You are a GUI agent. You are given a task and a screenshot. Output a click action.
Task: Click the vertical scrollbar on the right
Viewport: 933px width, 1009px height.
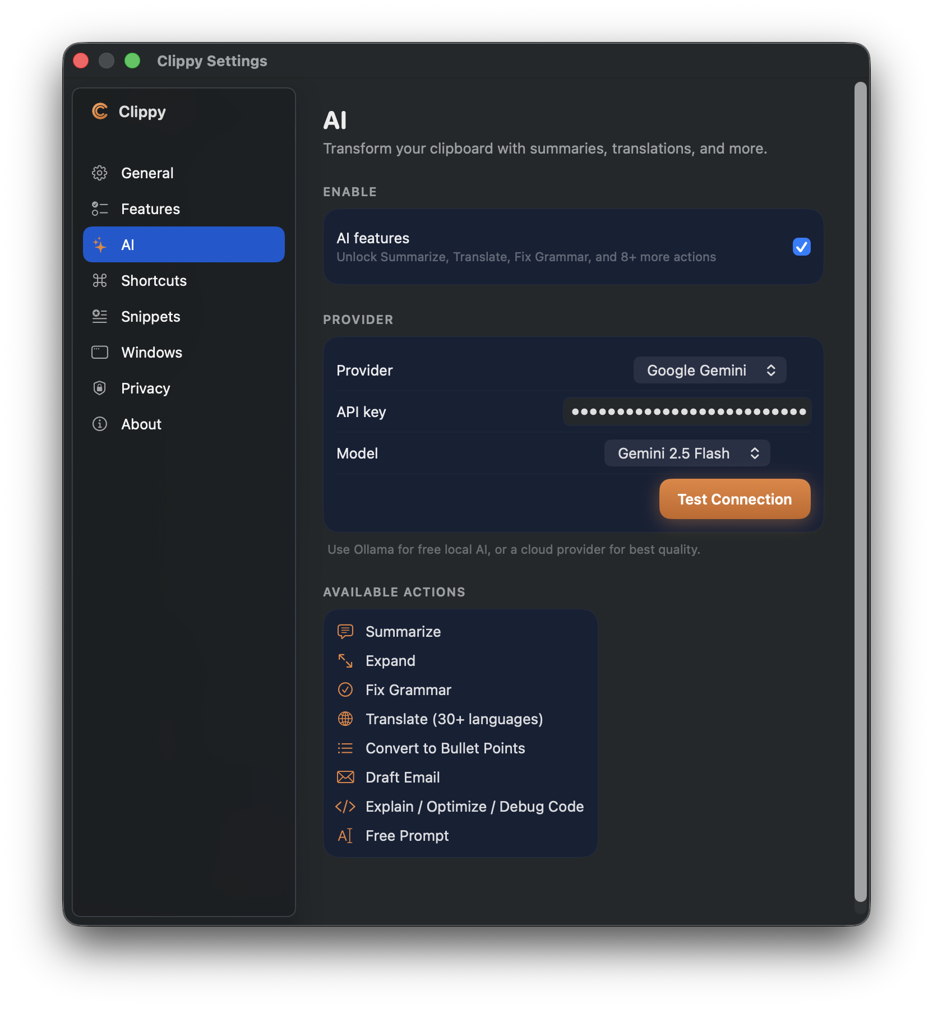pos(861,492)
